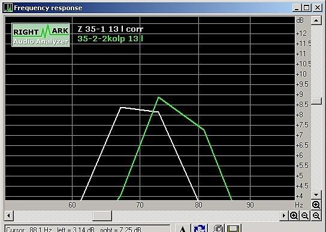326x232 pixels.
Task: Click the olive save picture icon
Action: point(233,228)
